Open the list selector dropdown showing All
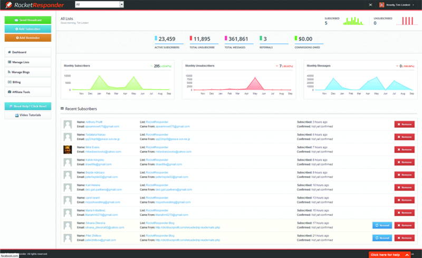 pos(99,4)
